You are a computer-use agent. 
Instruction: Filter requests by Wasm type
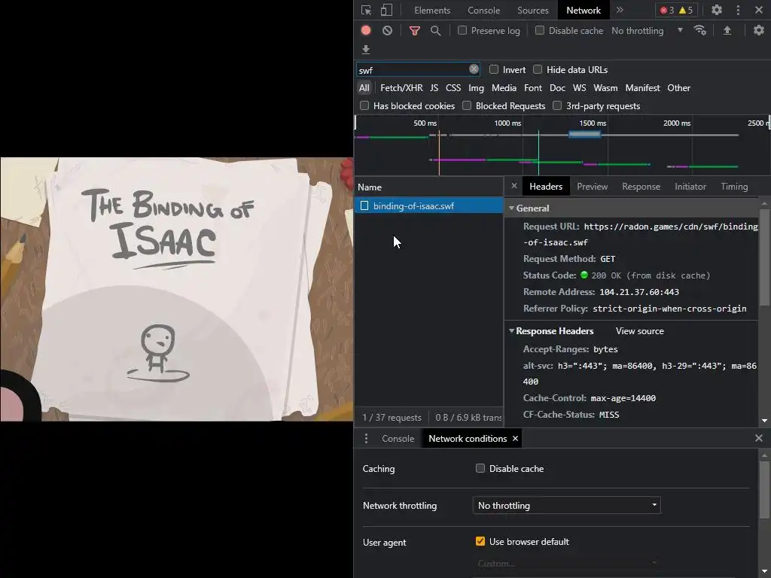(x=605, y=88)
